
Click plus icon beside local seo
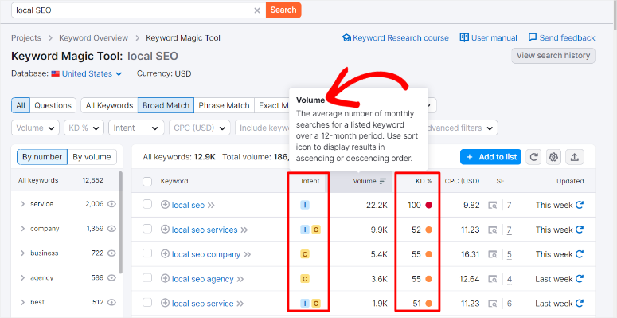[x=166, y=205]
